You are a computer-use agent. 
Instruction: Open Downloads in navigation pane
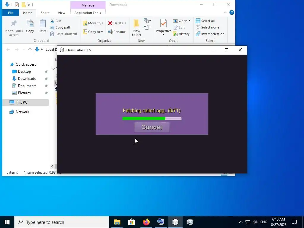(27, 79)
